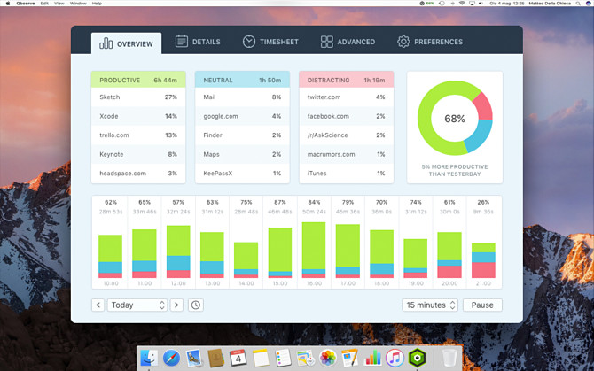
Task: Go to next day with right arrow
Action: tap(176, 305)
